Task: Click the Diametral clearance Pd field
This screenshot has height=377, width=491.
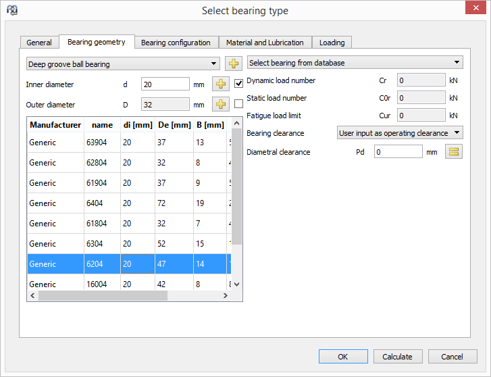Action: (398, 152)
